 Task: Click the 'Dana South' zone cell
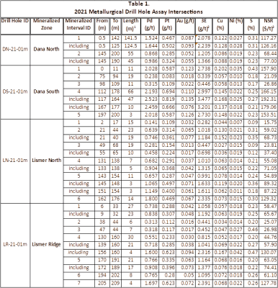point(47,91)
